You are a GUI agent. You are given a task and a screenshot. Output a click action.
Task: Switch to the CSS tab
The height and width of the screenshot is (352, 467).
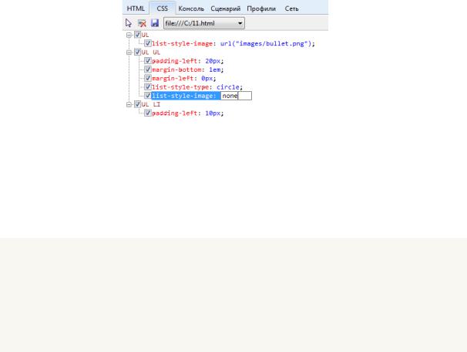coord(163,8)
